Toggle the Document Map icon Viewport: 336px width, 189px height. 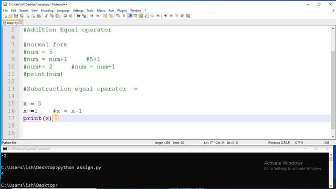pos(141,16)
